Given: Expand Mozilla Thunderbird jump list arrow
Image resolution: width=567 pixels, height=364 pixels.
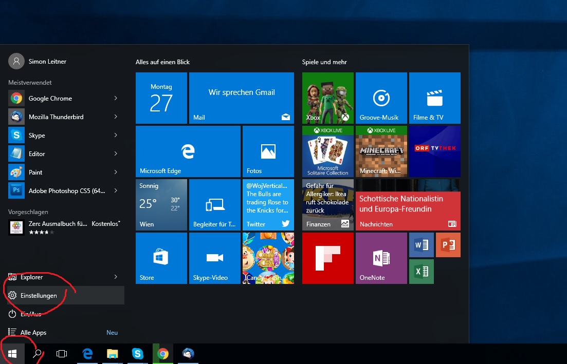Looking at the screenshot, I should 116,117.
